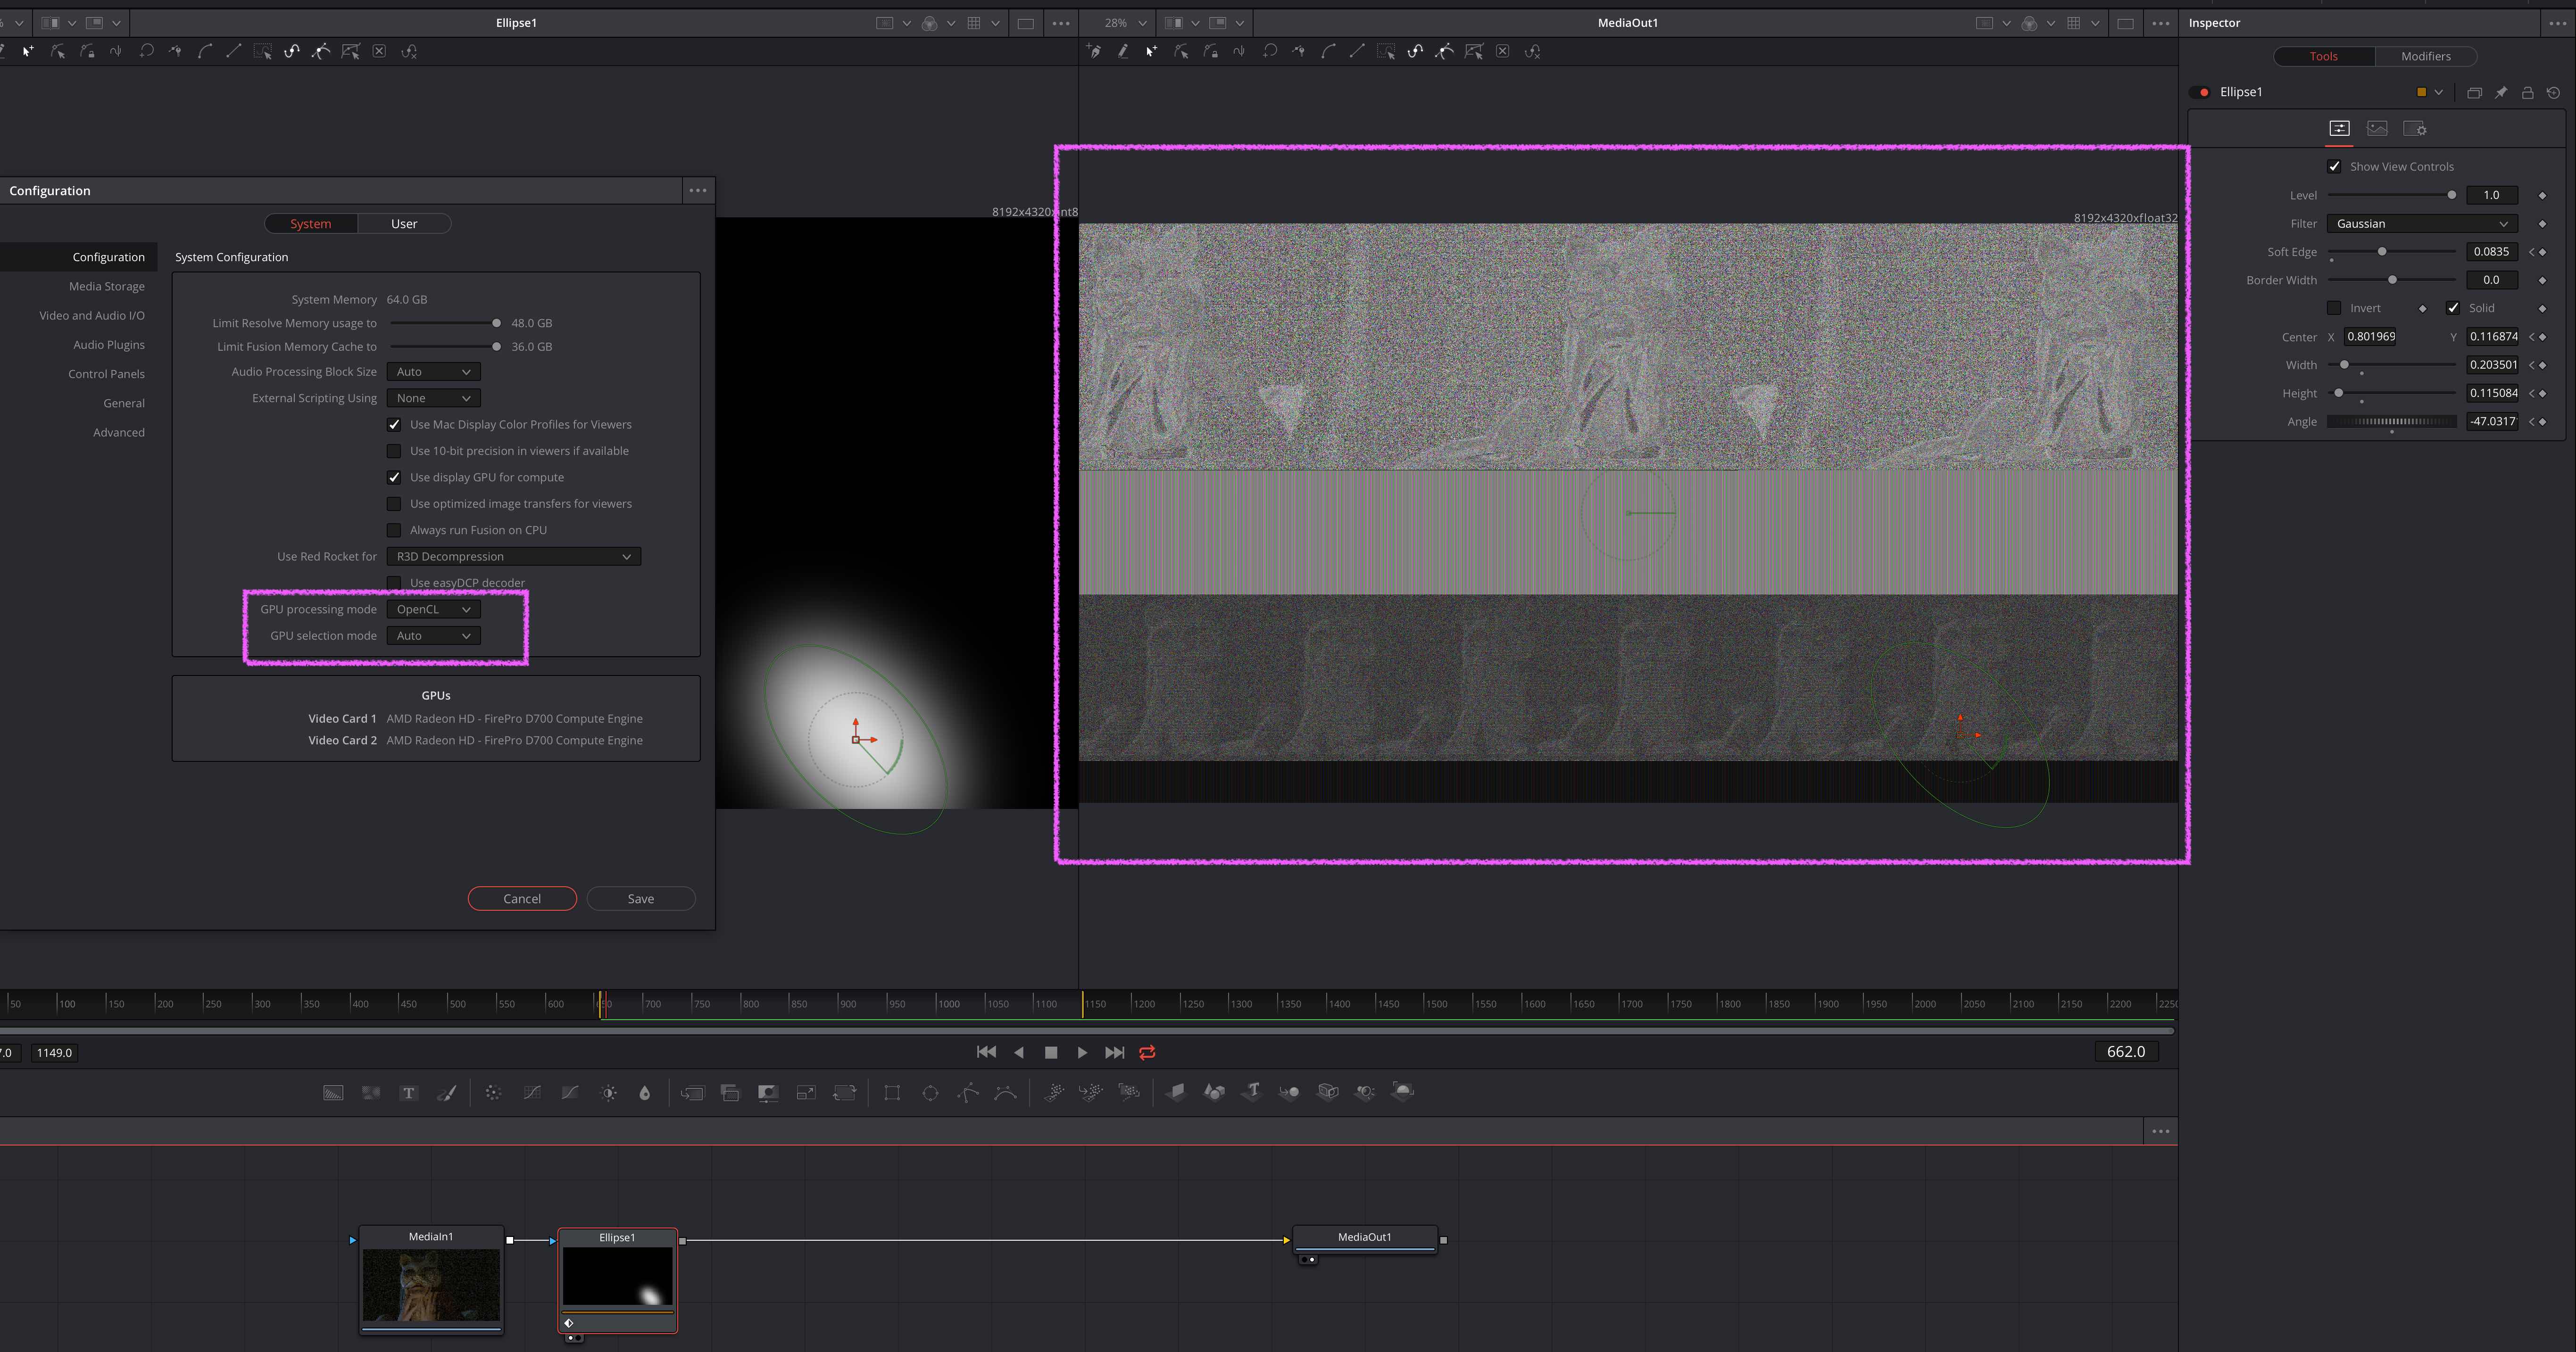Open Media Storage settings category

[x=107, y=287]
